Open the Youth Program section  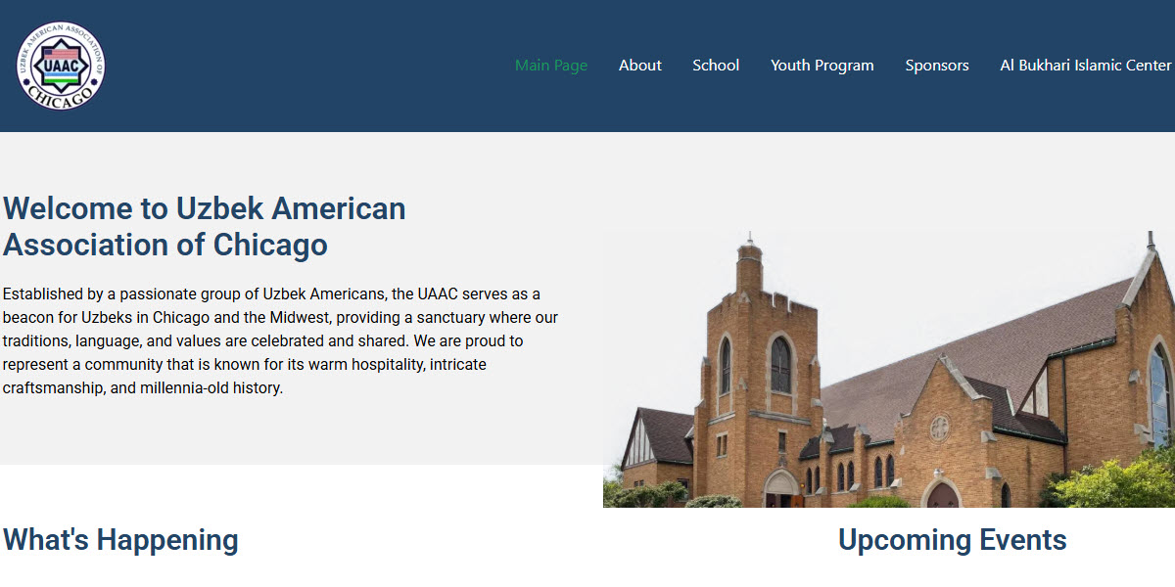click(x=822, y=65)
